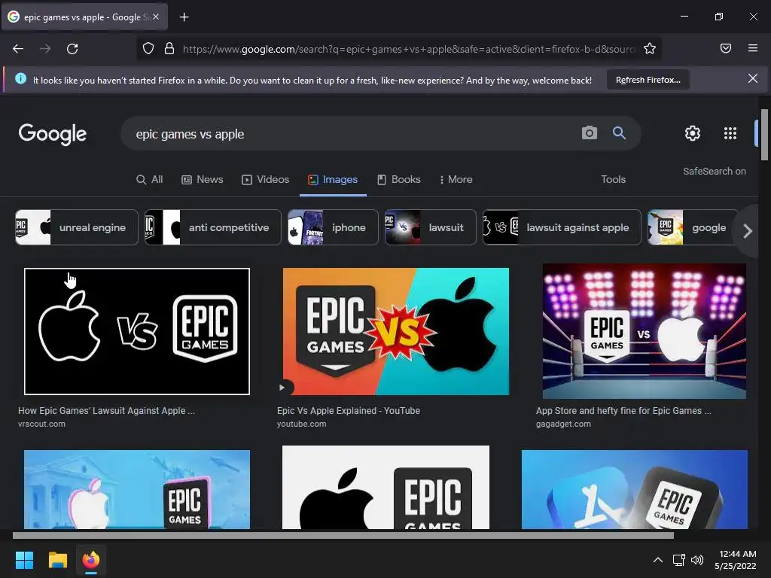This screenshot has height=578, width=771.
Task: Open the boxing ring Epic vs Apple image
Action: coord(645,331)
